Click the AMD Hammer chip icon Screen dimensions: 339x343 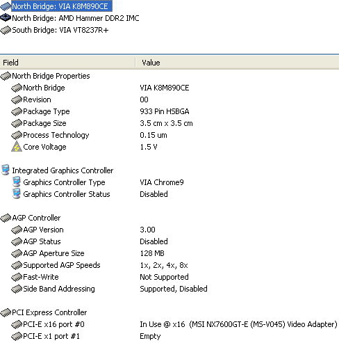6,18
